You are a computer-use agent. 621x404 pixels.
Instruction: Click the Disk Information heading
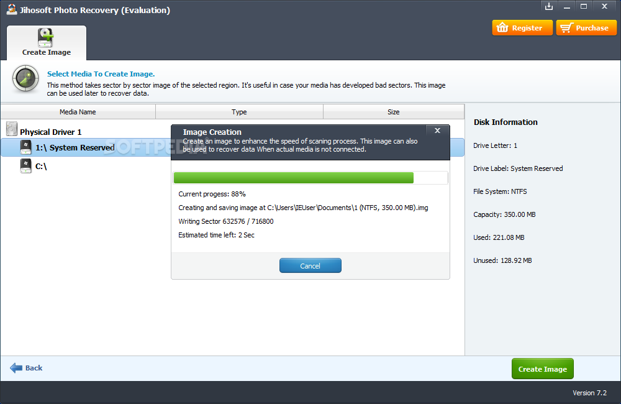[x=505, y=122]
